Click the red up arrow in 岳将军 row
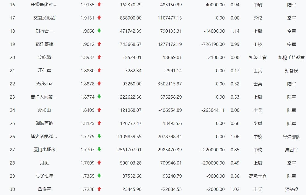The image size is (306, 195). click(99, 189)
